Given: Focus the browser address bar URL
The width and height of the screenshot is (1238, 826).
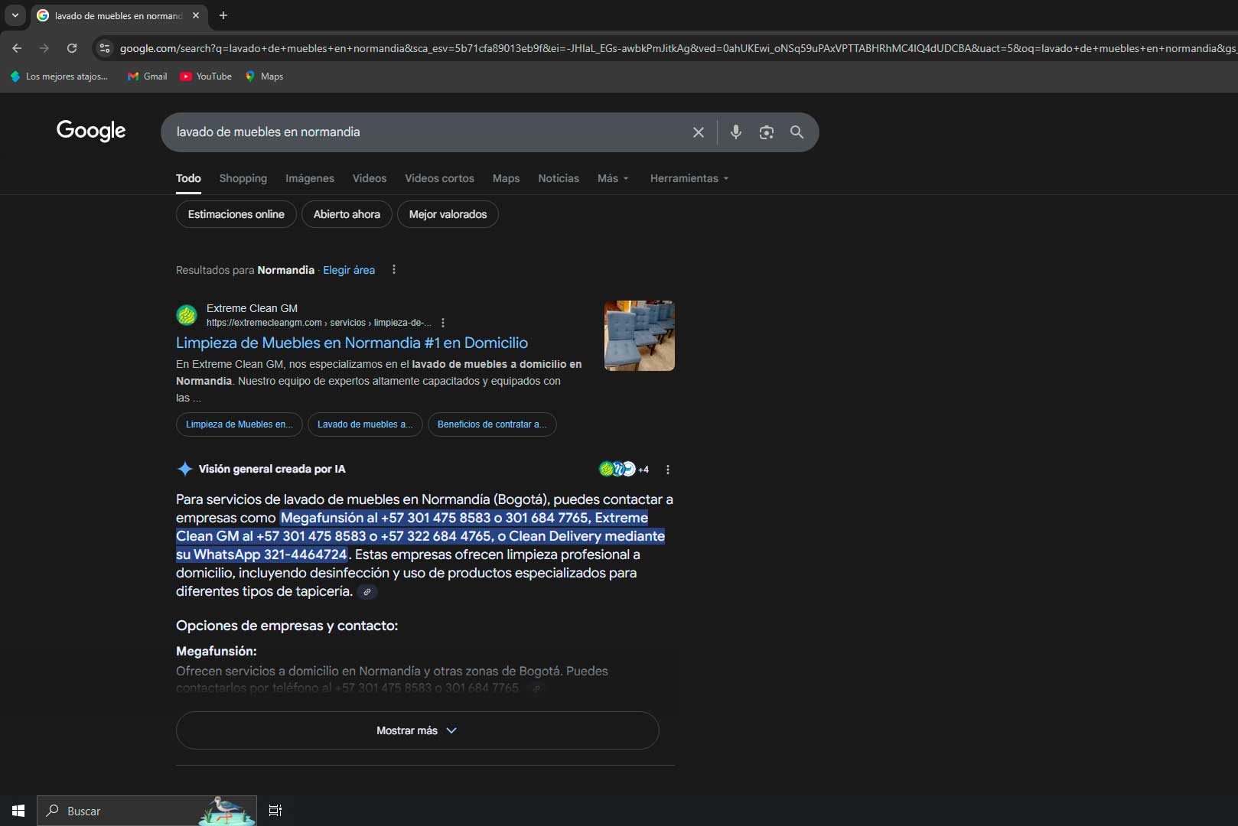Looking at the screenshot, I should click(677, 48).
